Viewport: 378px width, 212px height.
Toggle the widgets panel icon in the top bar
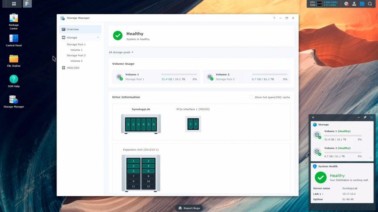(362, 4)
